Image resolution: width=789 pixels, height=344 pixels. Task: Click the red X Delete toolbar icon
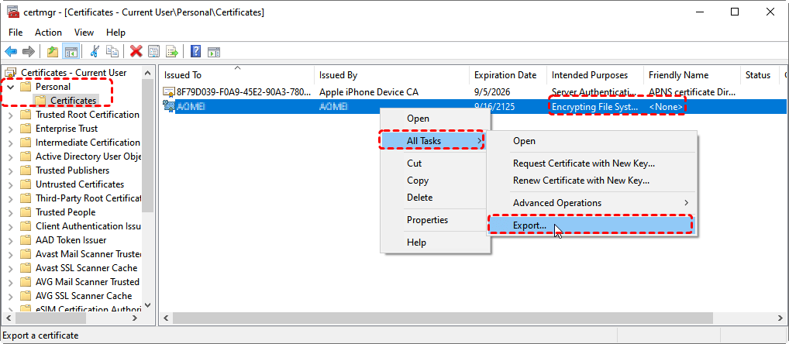[x=136, y=51]
